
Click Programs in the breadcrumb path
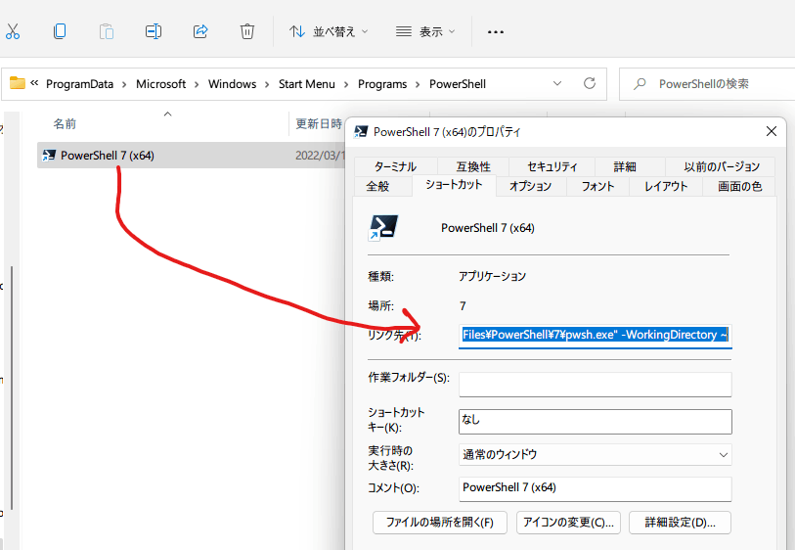(382, 84)
